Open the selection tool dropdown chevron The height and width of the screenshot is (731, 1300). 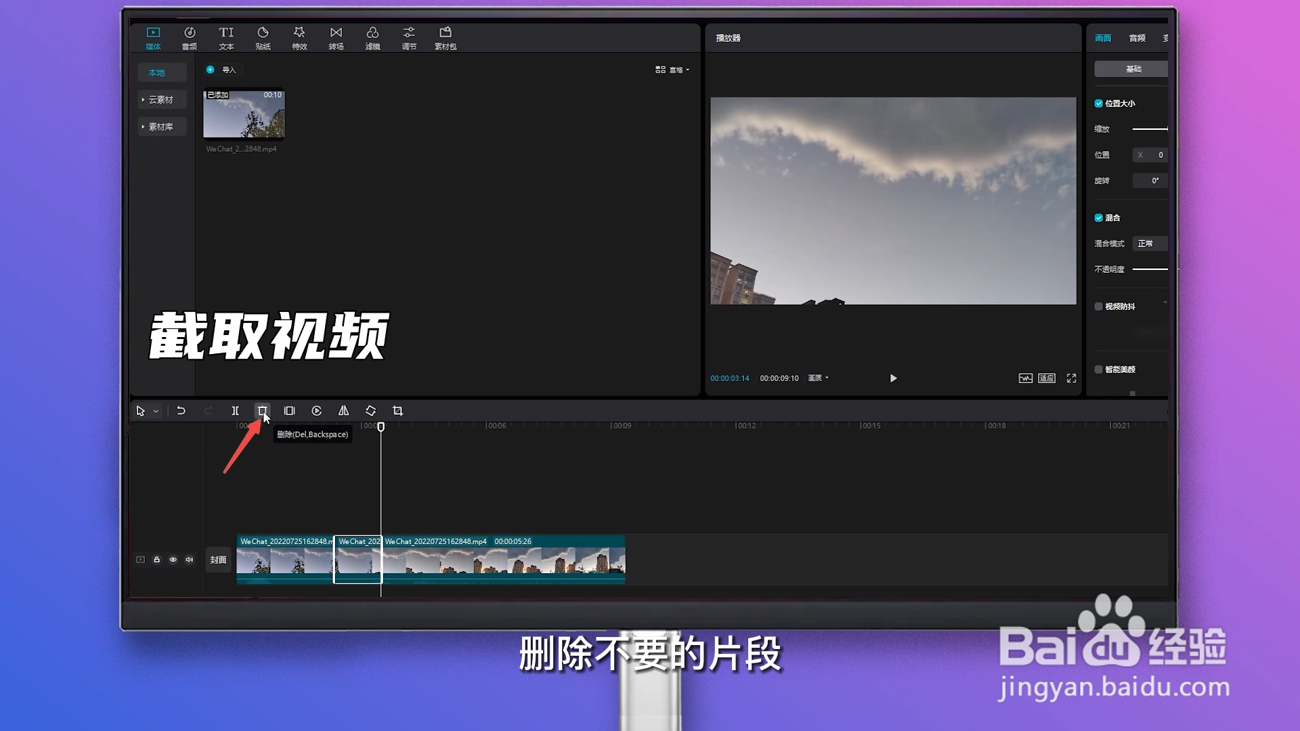click(x=156, y=411)
